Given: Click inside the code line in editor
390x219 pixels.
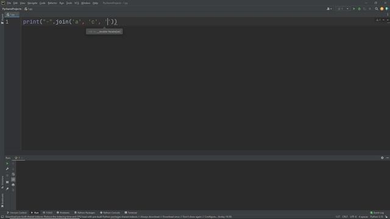Looking at the screenshot, I should (x=70, y=22).
